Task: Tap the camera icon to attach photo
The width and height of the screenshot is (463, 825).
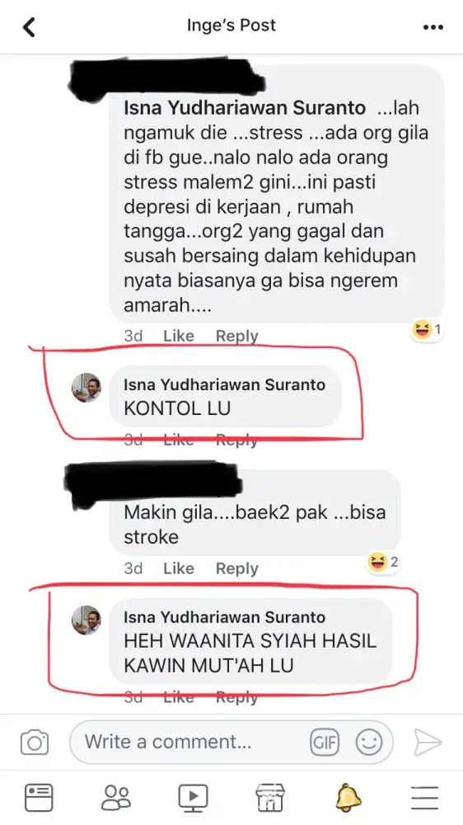Action: tap(35, 742)
